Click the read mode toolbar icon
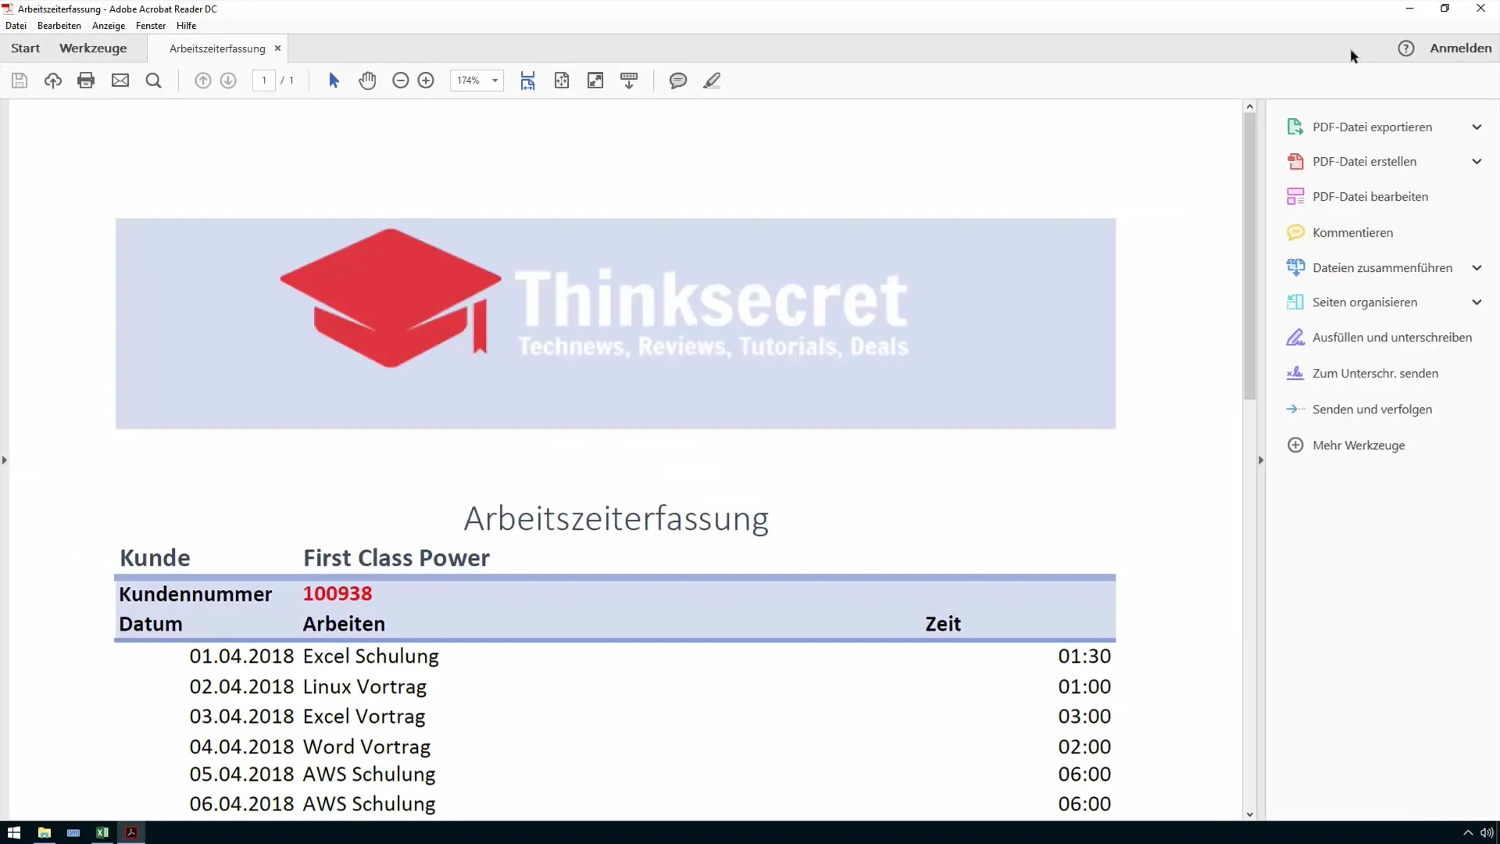This screenshot has height=844, width=1500. tap(629, 80)
